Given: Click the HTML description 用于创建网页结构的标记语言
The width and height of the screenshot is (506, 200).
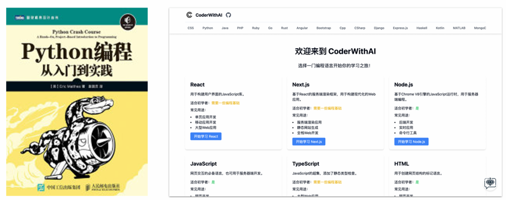Looking at the screenshot, I should point(418,173).
